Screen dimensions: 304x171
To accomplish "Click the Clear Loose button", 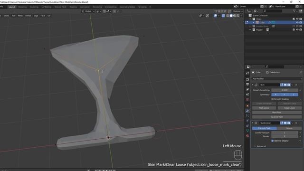I will (x=290, y=108).
